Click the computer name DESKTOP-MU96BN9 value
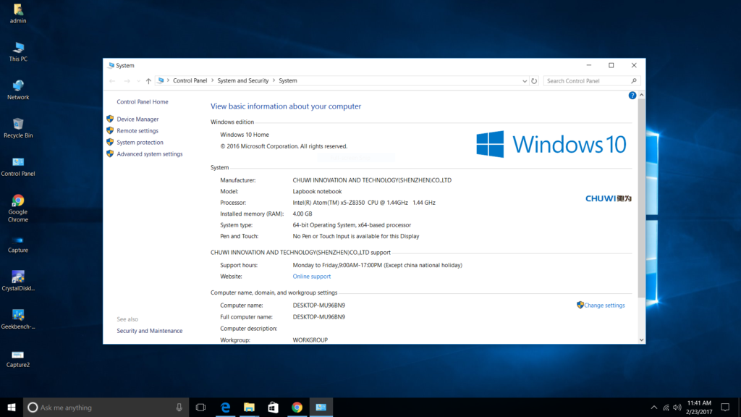 [318, 306]
